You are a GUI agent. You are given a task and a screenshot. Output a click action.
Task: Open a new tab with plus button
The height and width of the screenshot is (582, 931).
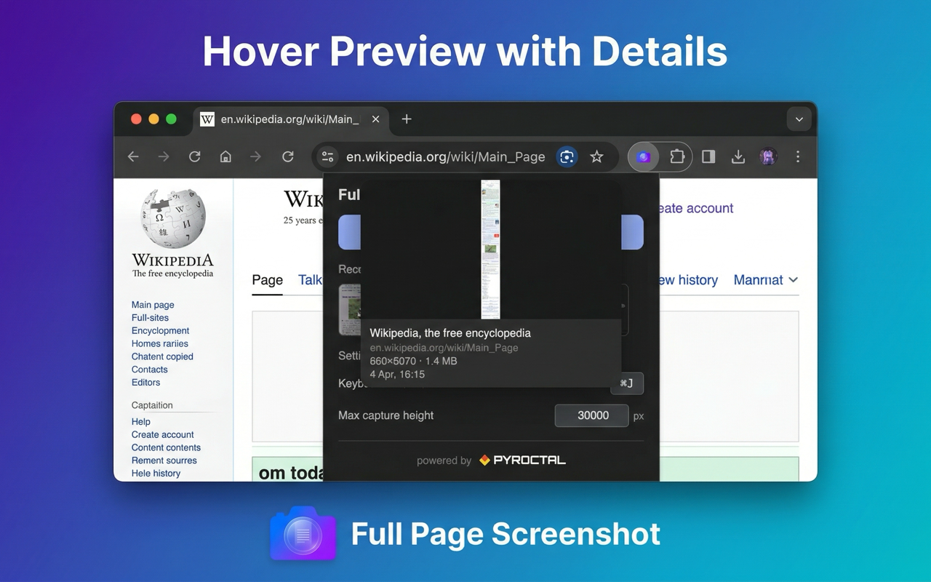(x=407, y=119)
